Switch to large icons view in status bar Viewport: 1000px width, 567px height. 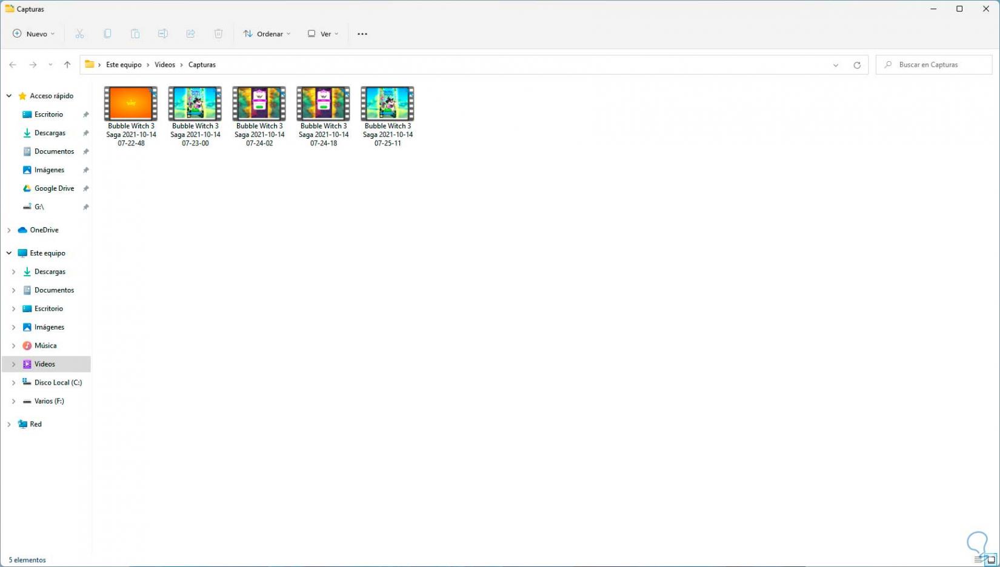click(991, 560)
